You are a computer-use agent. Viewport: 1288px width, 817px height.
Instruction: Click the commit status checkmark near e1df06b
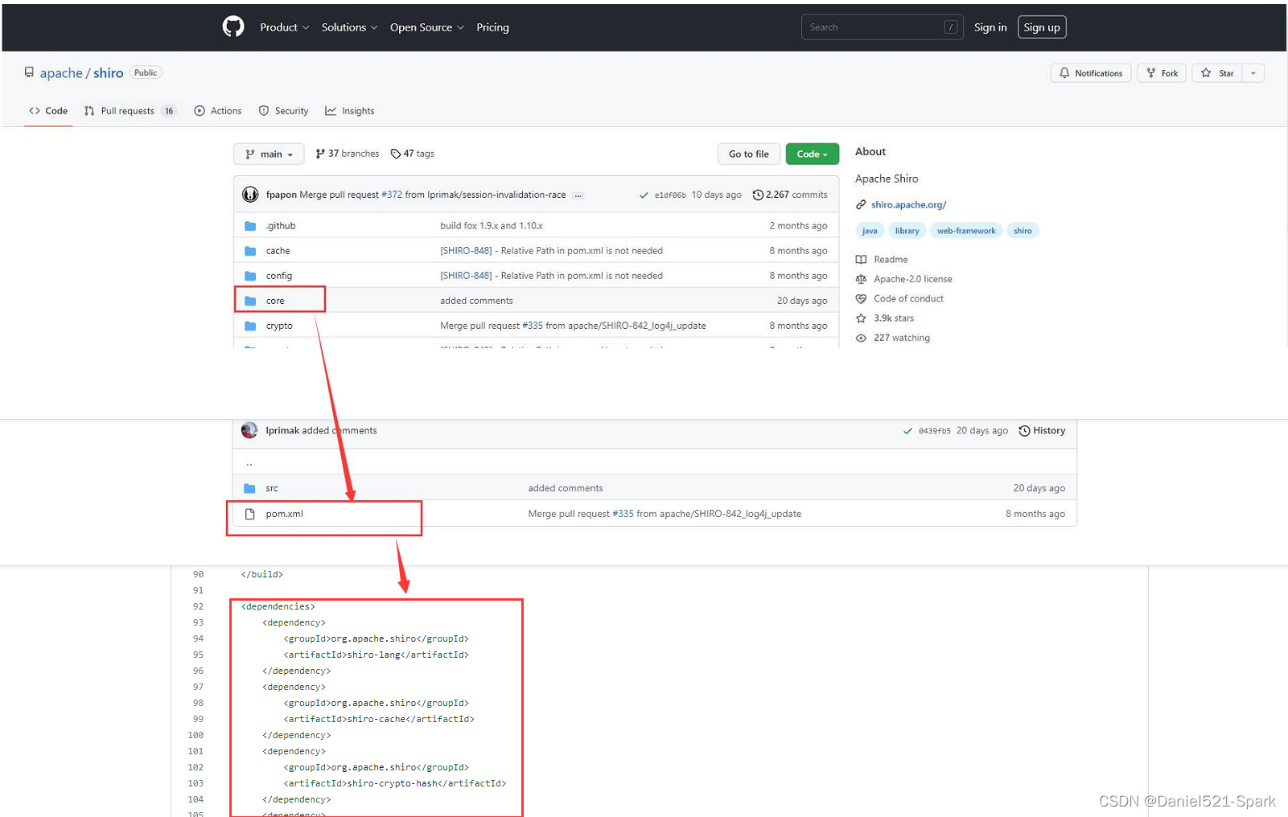644,195
